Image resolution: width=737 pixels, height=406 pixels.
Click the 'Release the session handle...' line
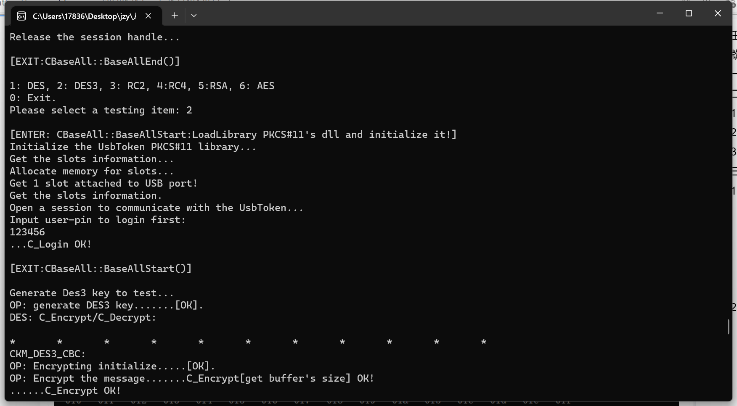pos(95,37)
